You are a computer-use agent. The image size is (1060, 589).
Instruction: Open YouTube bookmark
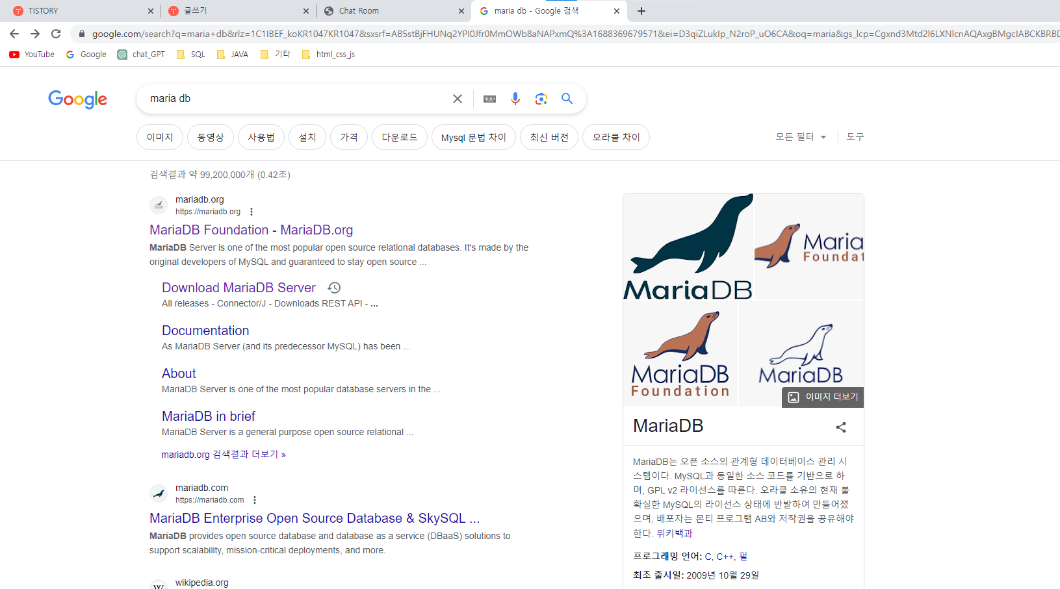point(32,55)
